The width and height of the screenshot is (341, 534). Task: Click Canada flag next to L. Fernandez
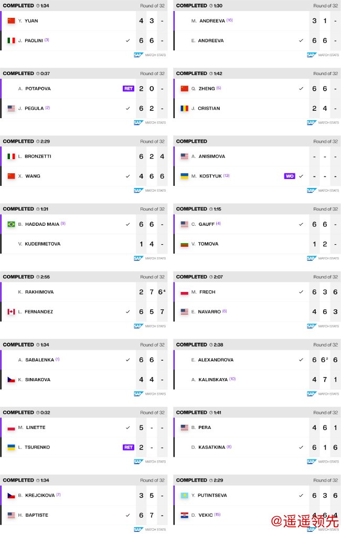point(11,312)
